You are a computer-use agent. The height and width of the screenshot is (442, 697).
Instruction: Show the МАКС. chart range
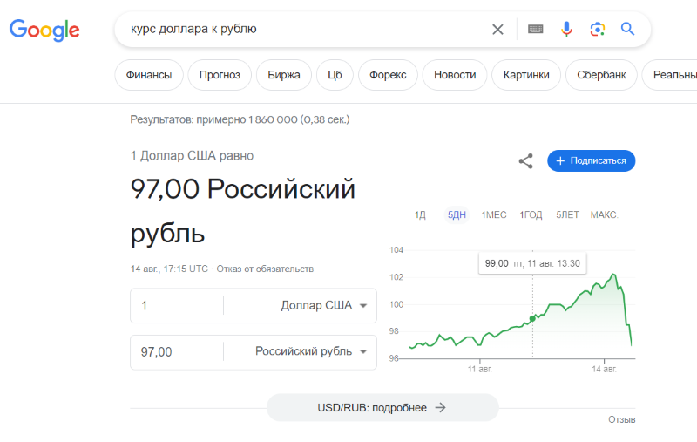604,215
